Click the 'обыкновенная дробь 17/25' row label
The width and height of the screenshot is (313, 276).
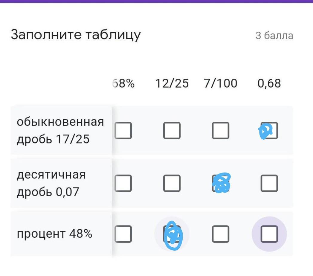click(x=60, y=131)
